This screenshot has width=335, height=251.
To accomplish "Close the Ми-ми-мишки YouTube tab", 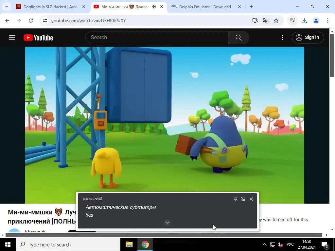I will (x=162, y=7).
